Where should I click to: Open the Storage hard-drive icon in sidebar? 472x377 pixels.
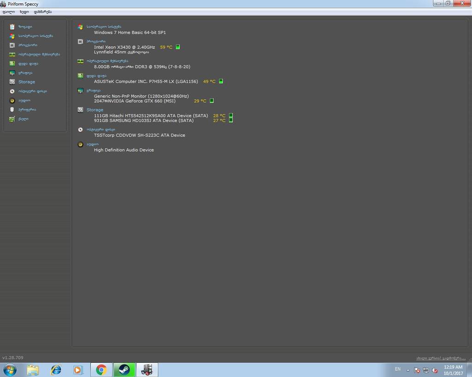pyautogui.click(x=12, y=82)
